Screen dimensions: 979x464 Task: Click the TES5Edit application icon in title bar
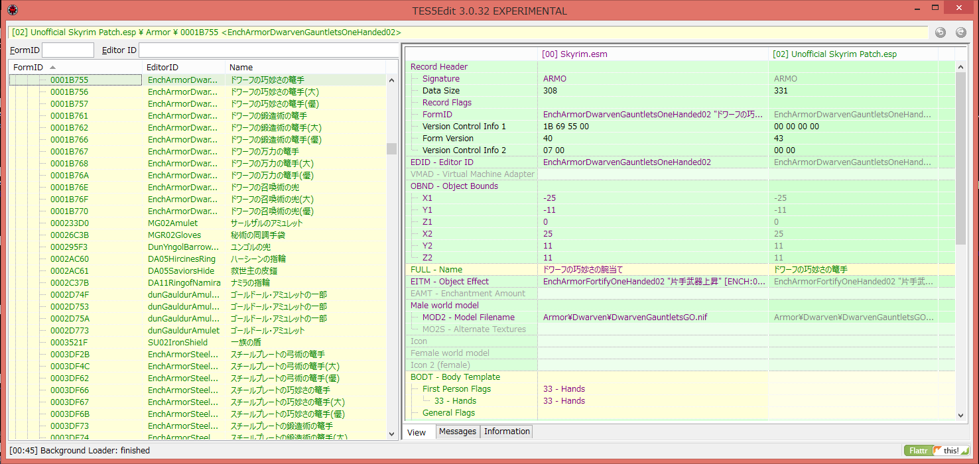12,11
